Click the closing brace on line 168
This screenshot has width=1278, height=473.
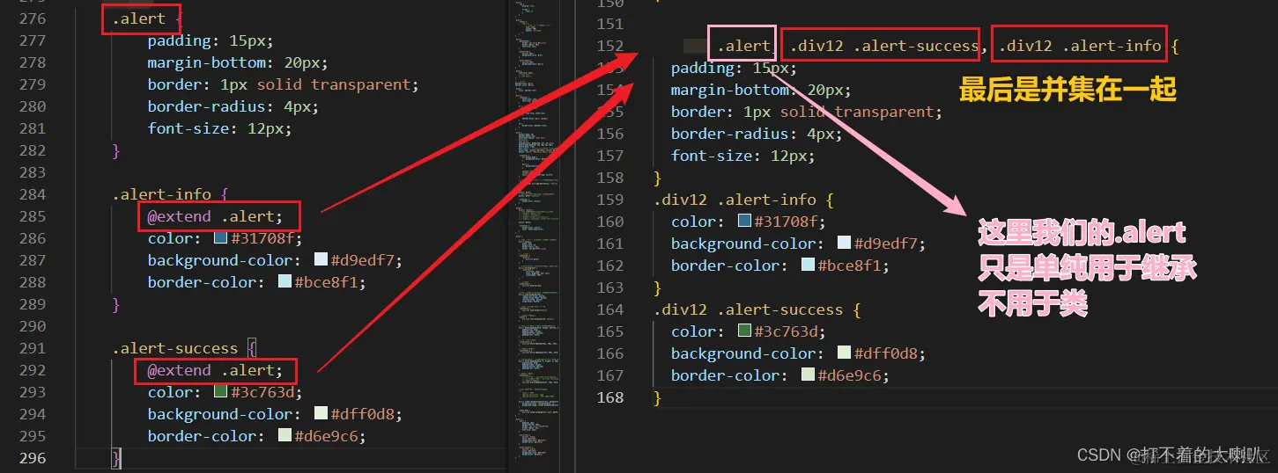point(657,397)
